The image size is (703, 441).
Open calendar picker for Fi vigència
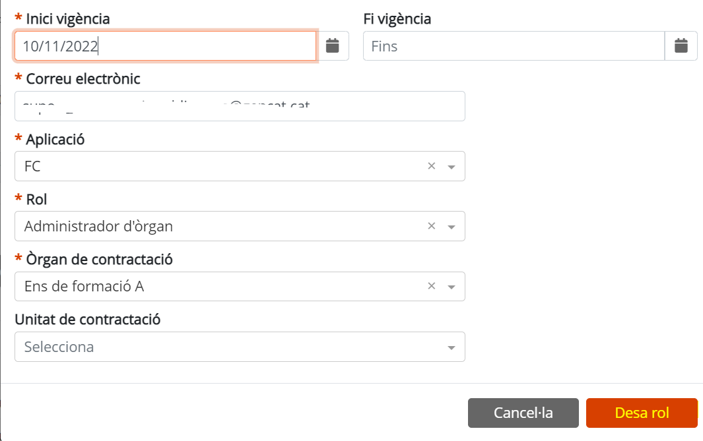coord(681,45)
